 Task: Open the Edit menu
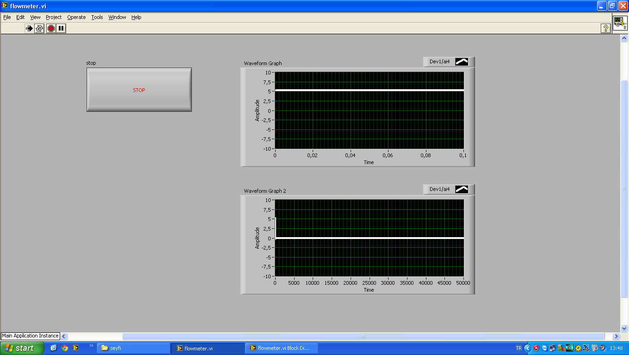[x=20, y=17]
